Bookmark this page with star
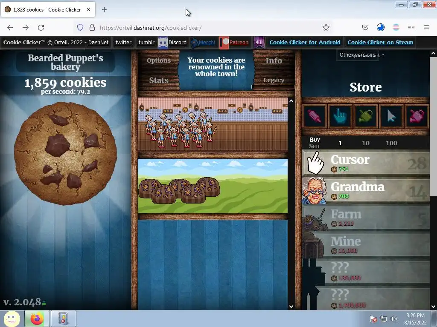 pyautogui.click(x=326, y=28)
